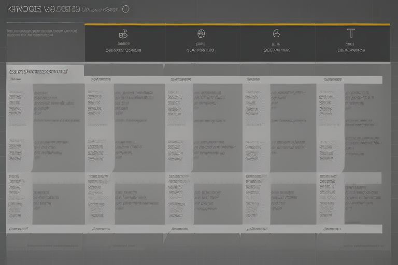
Task: Select the fourth column header in the table
Action: [x=253, y=80]
